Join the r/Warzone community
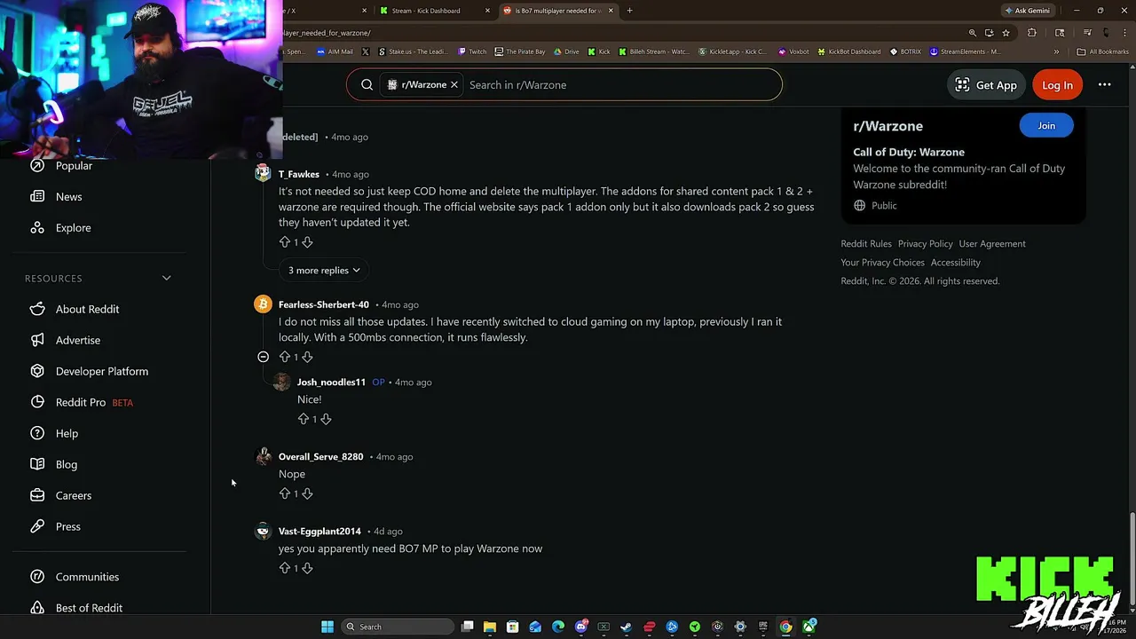 [x=1046, y=126]
